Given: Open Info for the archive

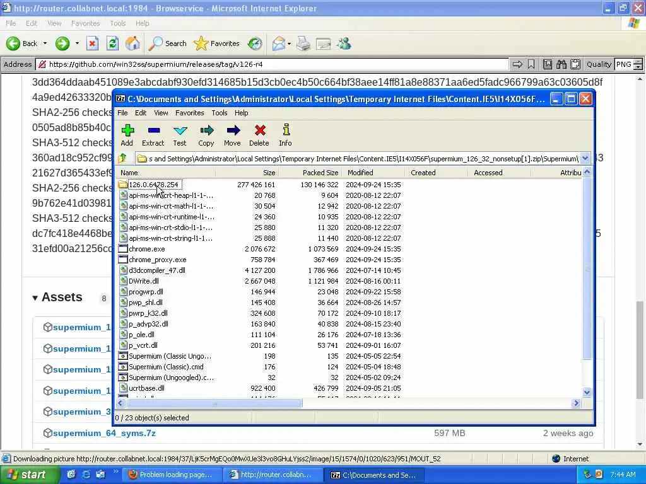Looking at the screenshot, I should (x=285, y=135).
